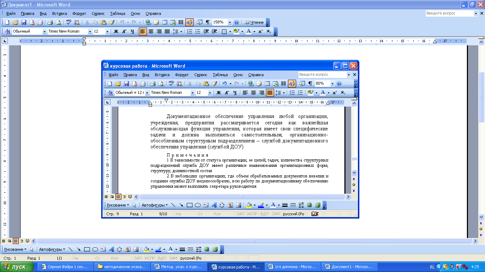Toggle ИСПР track changes in bottom Документ1 status bar
Viewport: 485px width, 272px height.
(150, 259)
